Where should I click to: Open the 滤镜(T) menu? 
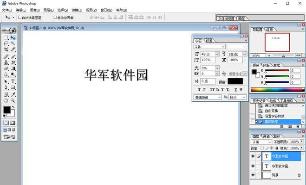77,10
